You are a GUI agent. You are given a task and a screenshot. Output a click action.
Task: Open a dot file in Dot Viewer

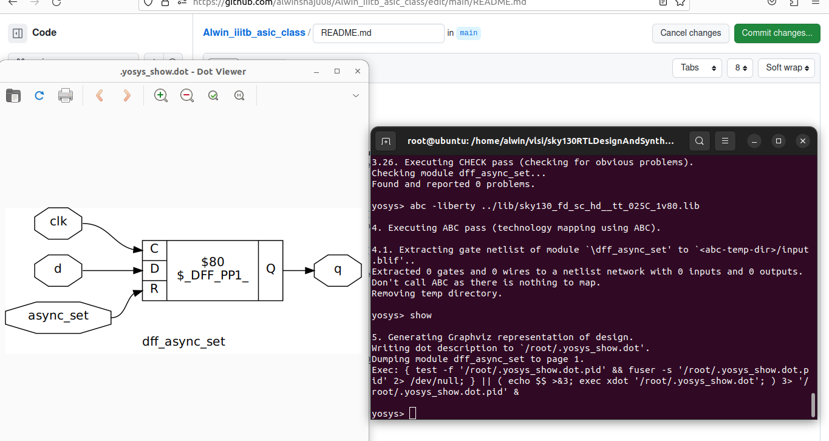click(x=13, y=95)
